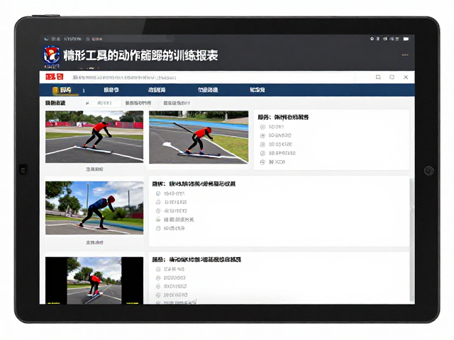Close the address bar with the X icon
Image resolution: width=454 pixels, height=340 pixels.
pos(406,77)
